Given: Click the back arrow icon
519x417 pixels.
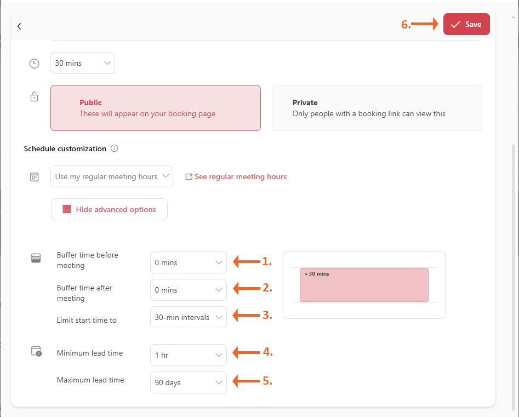Looking at the screenshot, I should click(x=19, y=26).
